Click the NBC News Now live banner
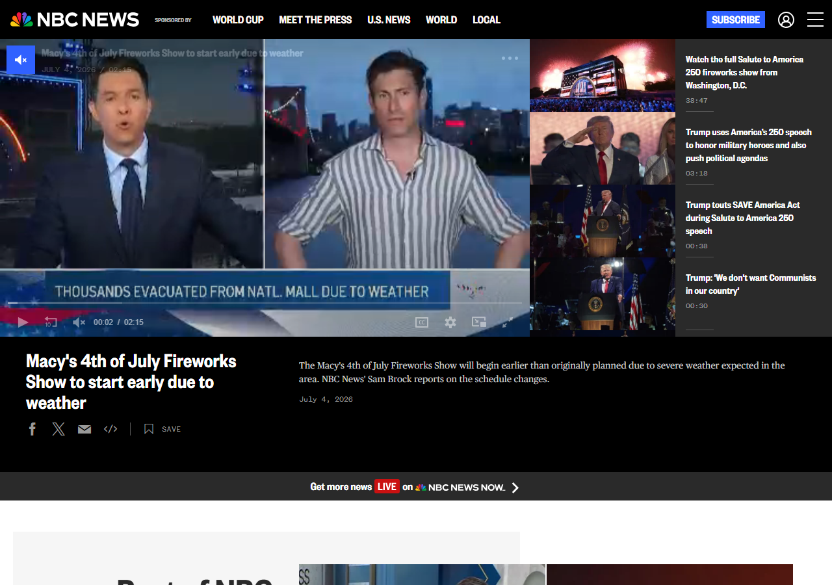The height and width of the screenshot is (585, 832). coord(416,486)
